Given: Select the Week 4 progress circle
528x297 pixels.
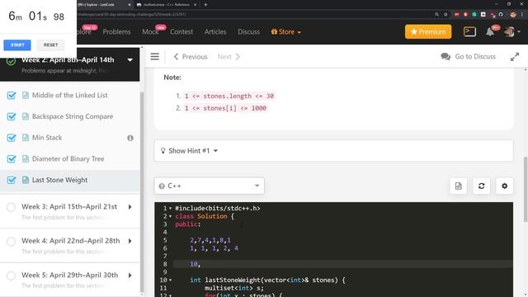Looking at the screenshot, I should point(11,242).
